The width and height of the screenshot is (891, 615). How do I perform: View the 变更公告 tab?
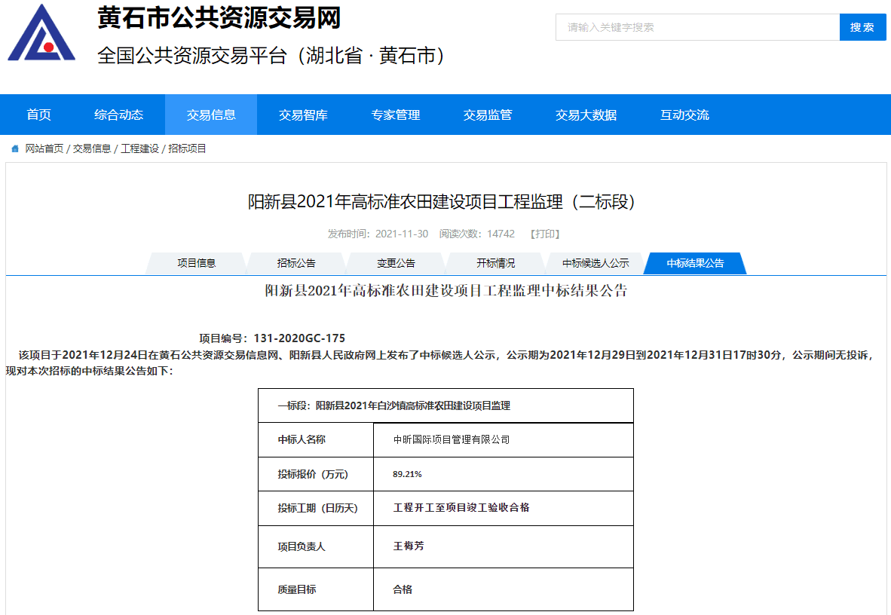click(396, 263)
